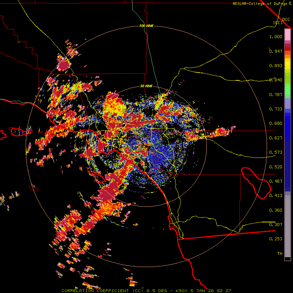
Task: Select the 1.000 value on the color scale
Action: pyautogui.click(x=276, y=36)
